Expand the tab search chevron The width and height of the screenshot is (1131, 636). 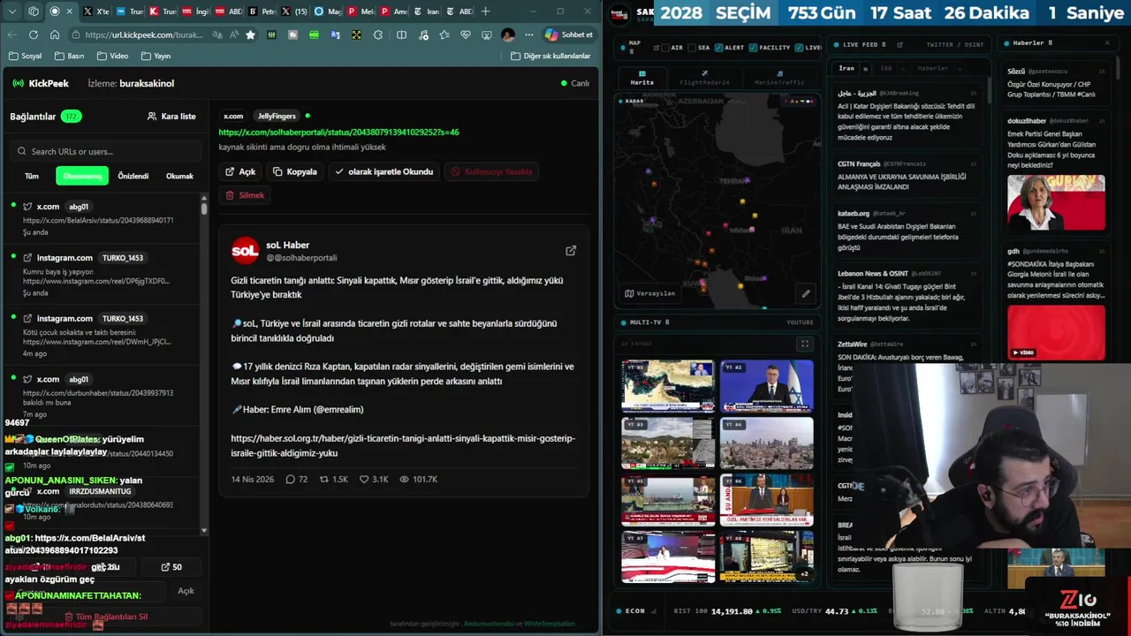[x=12, y=11]
